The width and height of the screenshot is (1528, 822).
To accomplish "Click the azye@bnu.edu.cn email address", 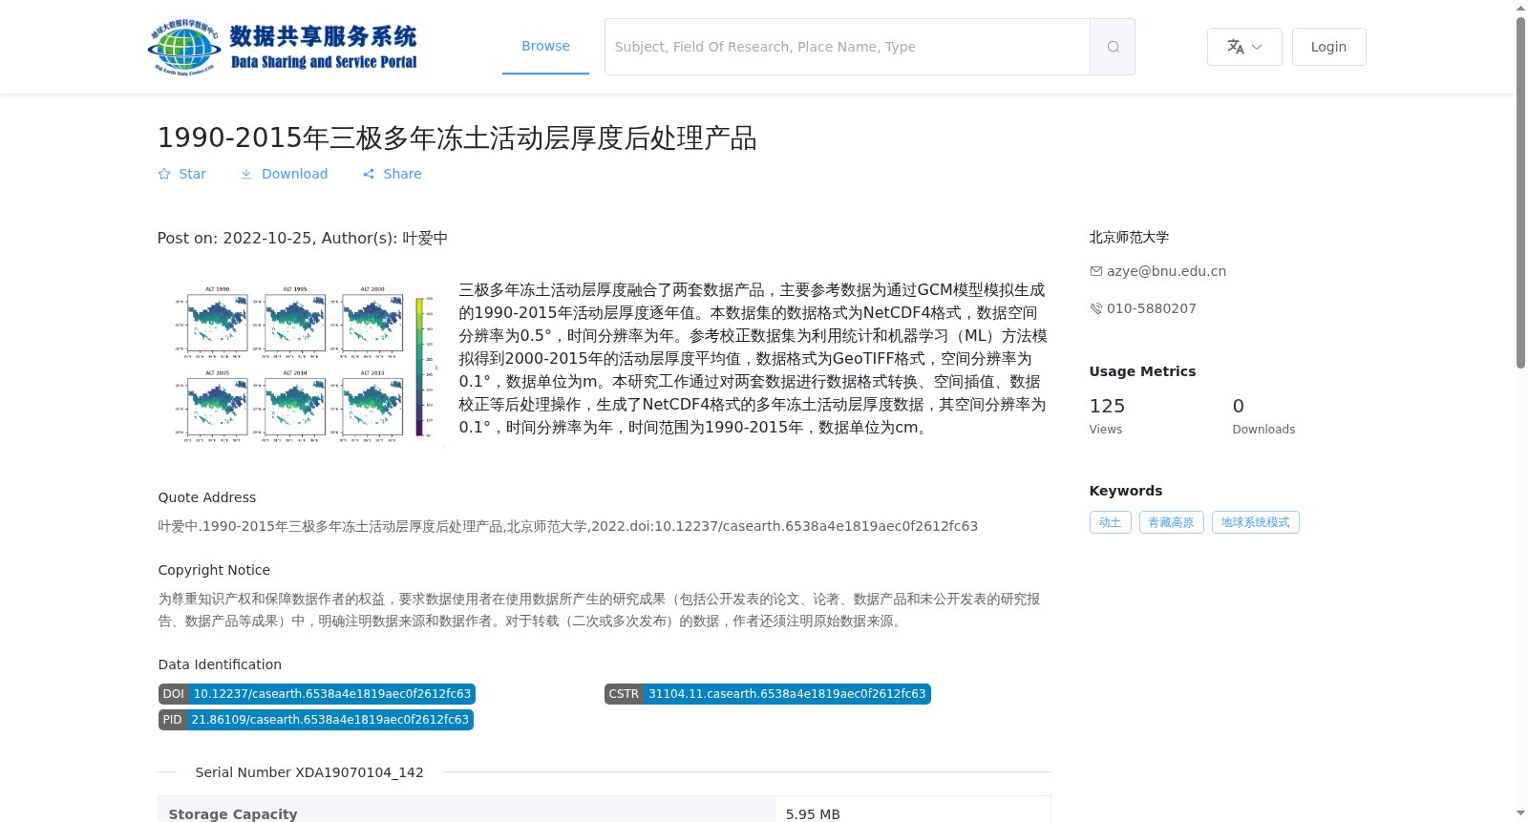I will click(x=1166, y=271).
